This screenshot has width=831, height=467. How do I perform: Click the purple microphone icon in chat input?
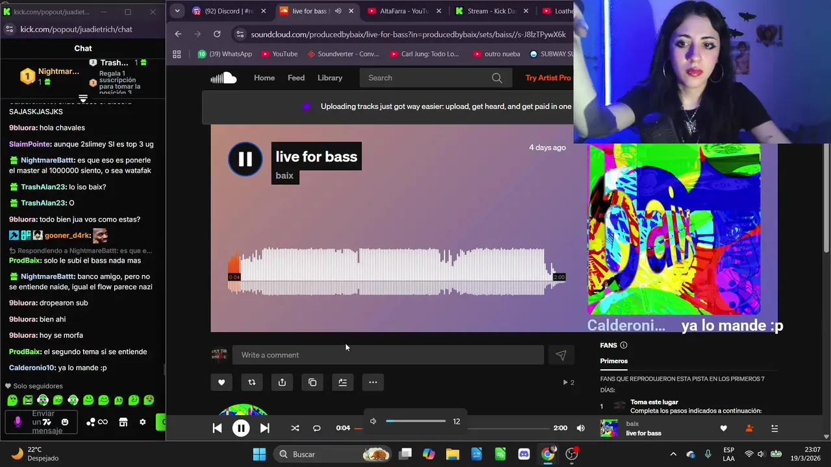(18, 422)
